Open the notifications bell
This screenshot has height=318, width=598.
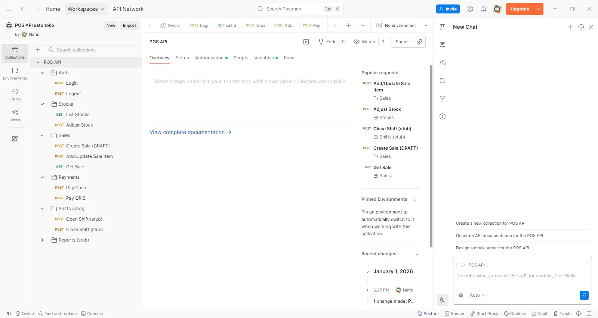[x=484, y=9]
